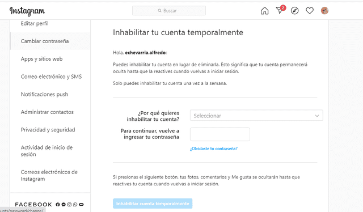This screenshot has width=363, height=212.
Task: Click the WhatsApp icon in the sidebar footer
Action: pos(75,205)
